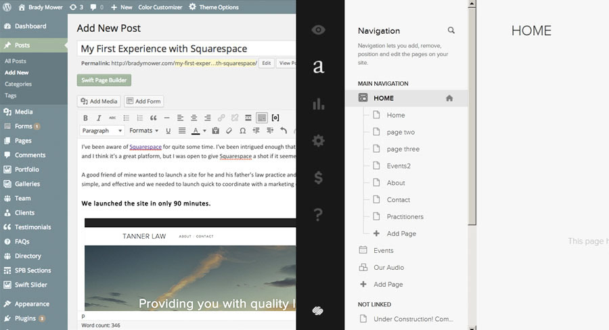609x330 pixels.
Task: Clear formatting with the eraser icon
Action: coord(229,131)
